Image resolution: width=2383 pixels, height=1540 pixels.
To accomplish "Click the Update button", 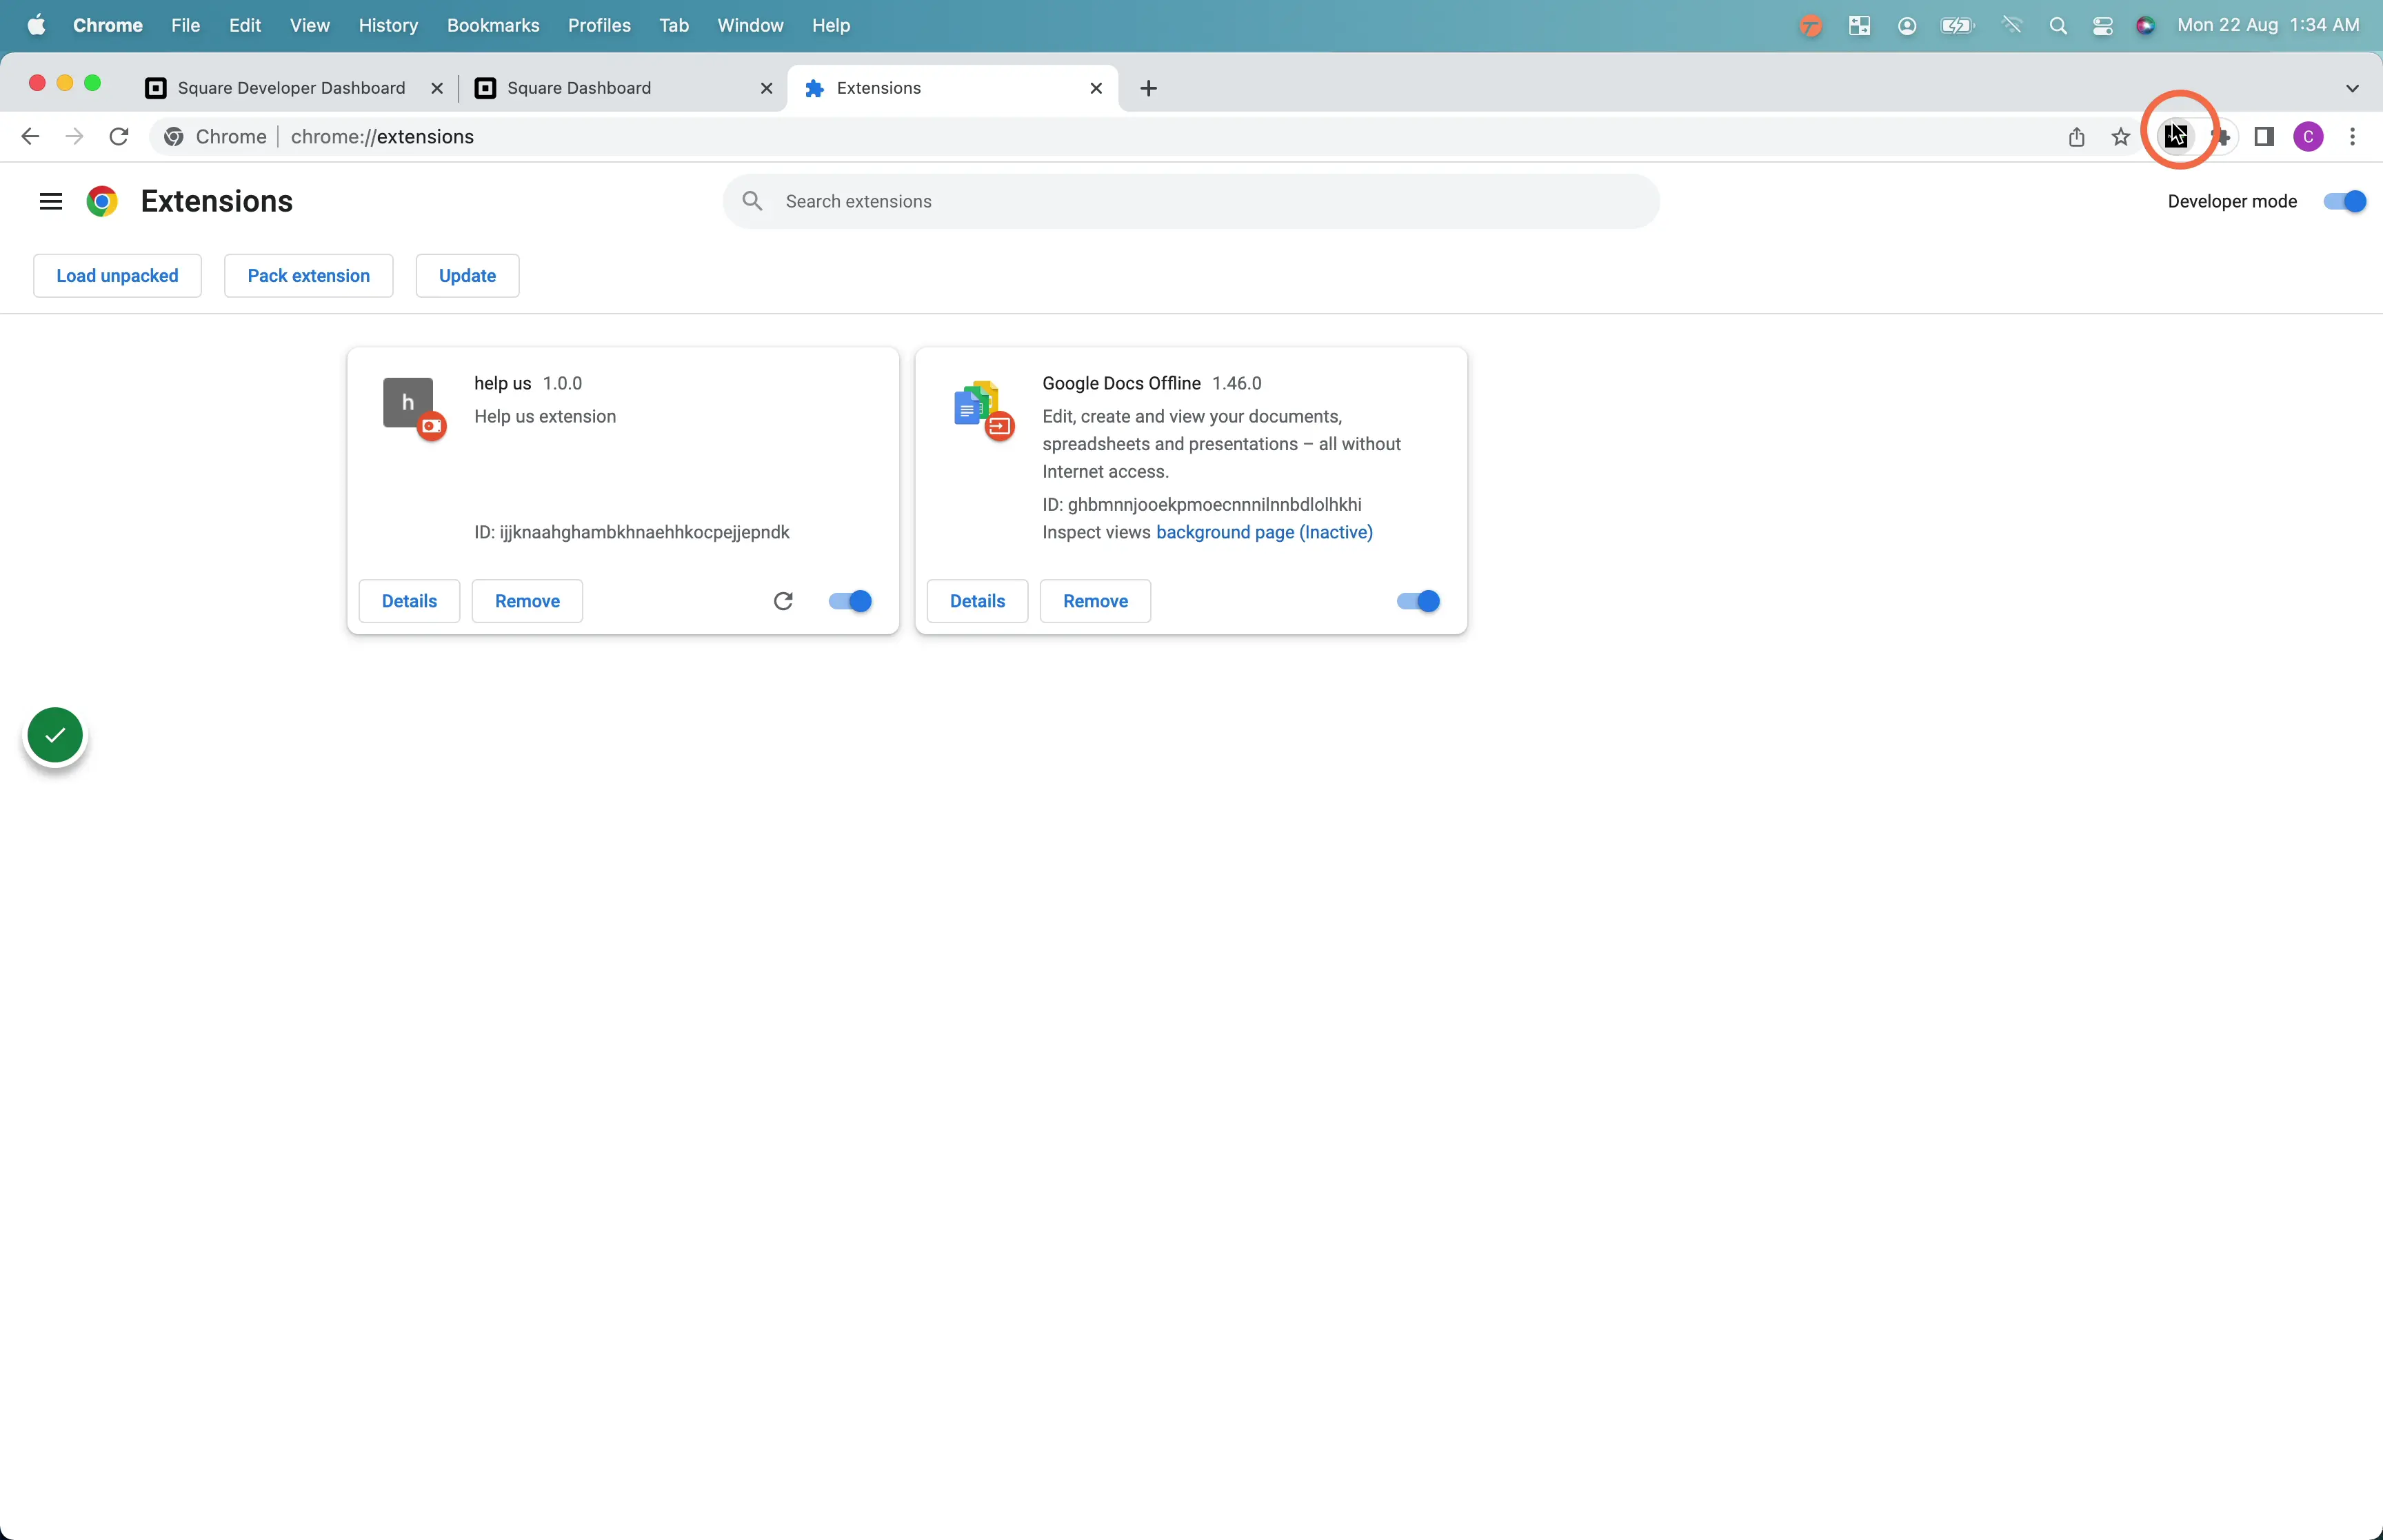I will click(467, 276).
